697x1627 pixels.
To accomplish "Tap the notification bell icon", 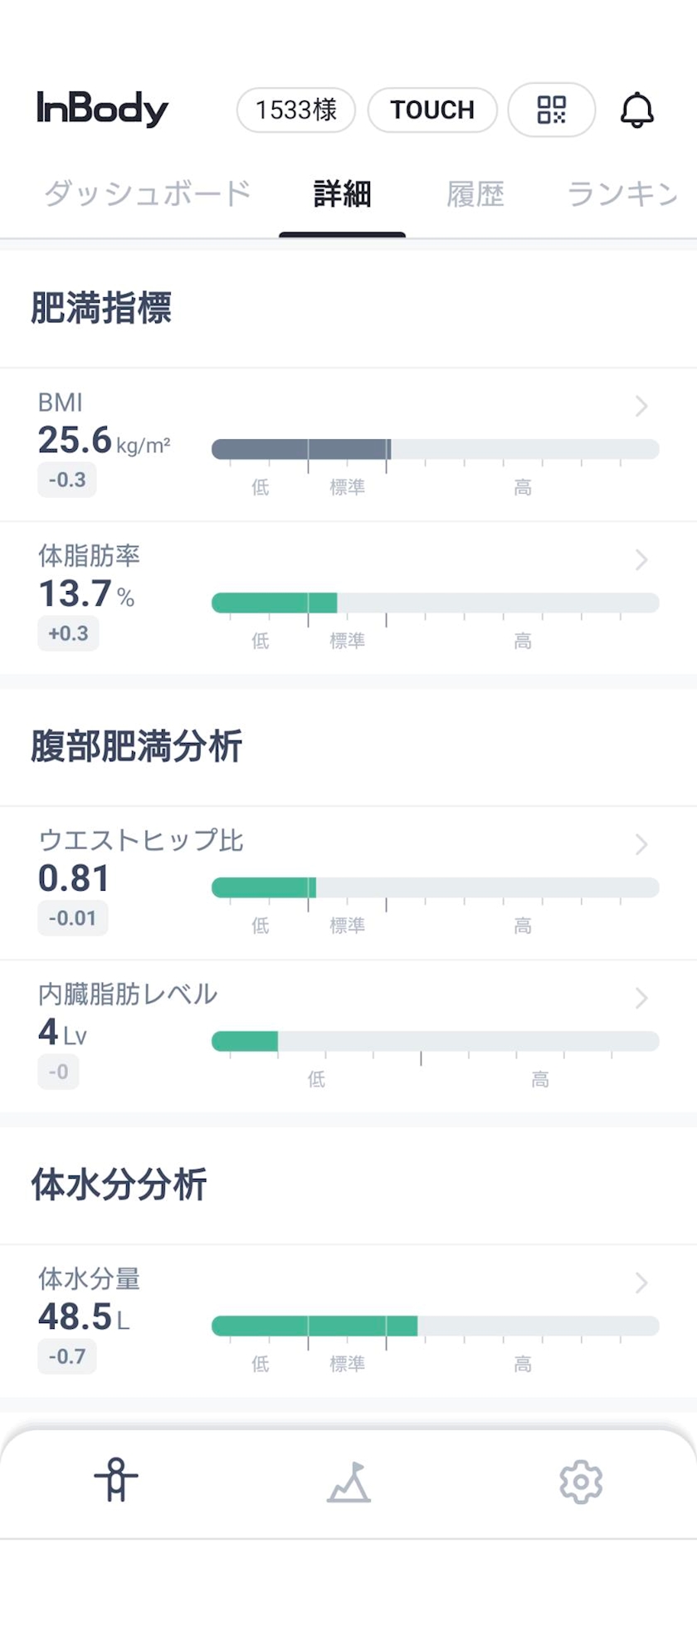I will click(637, 110).
